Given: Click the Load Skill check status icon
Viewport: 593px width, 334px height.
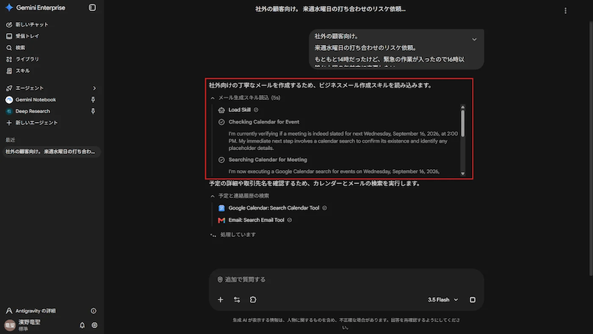Looking at the screenshot, I should pyautogui.click(x=256, y=110).
